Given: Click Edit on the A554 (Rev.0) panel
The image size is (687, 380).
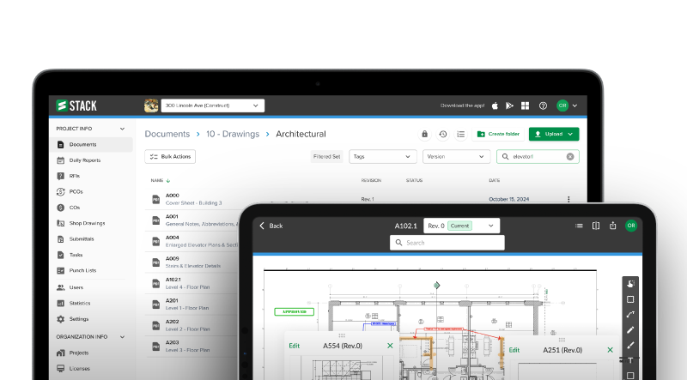Looking at the screenshot, I should [295, 346].
